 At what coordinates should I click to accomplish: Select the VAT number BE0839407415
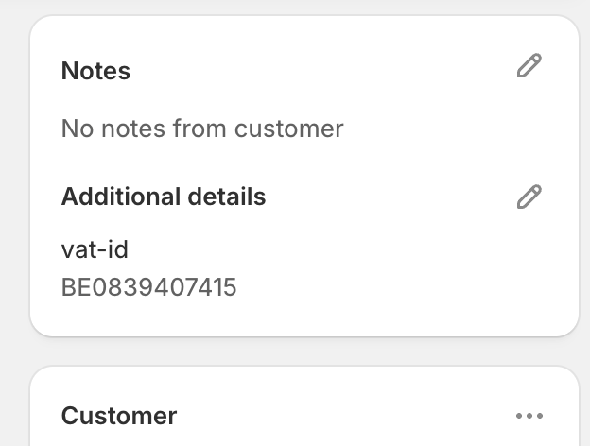tap(149, 286)
